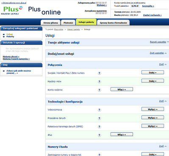Collapse the Technologie i konfiguracja section

[161, 101]
